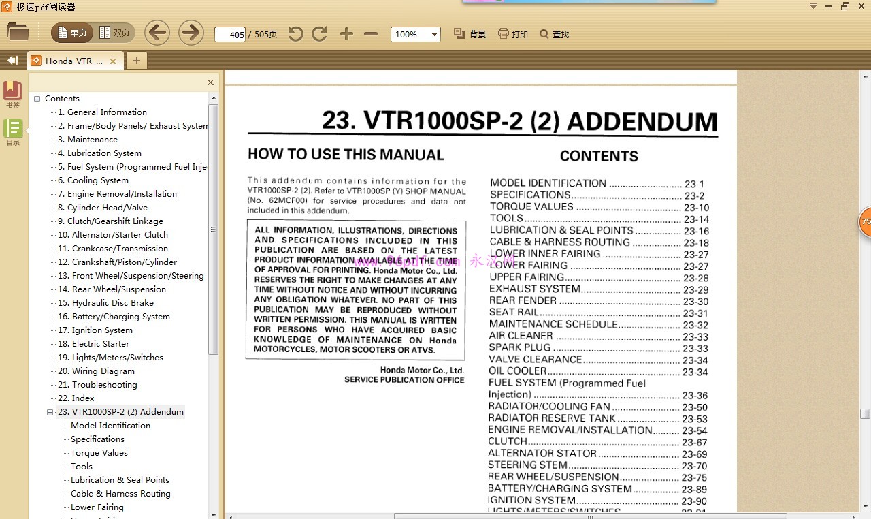
Task: Go to Lower Fairing subsection
Action: tap(97, 507)
